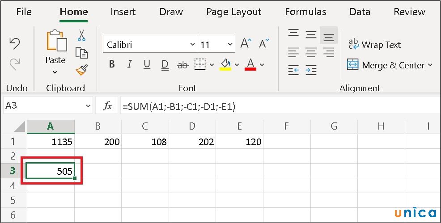441x223 pixels.
Task: Open the font size dropdown
Action: [230, 45]
